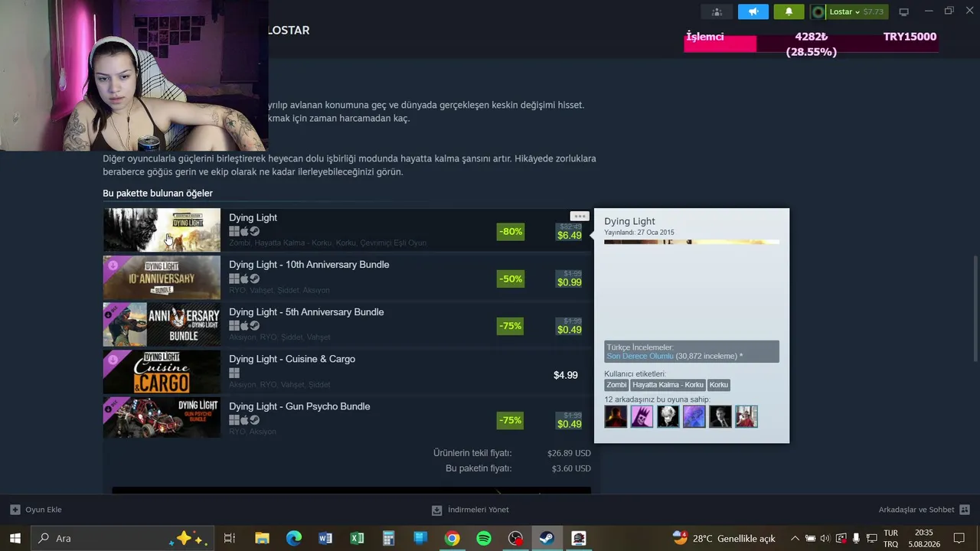Click -75% badge on 5th Anniversary Bundle row

click(511, 326)
